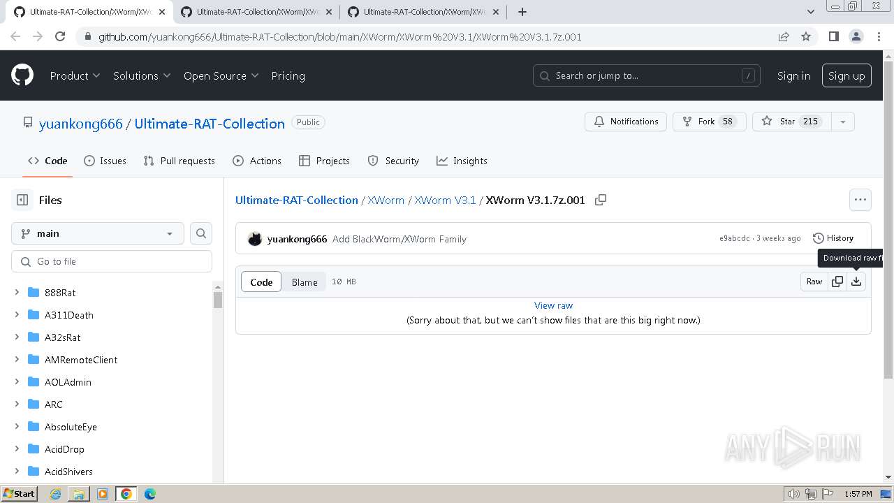Expand the AcidDrop folder

pos(17,449)
